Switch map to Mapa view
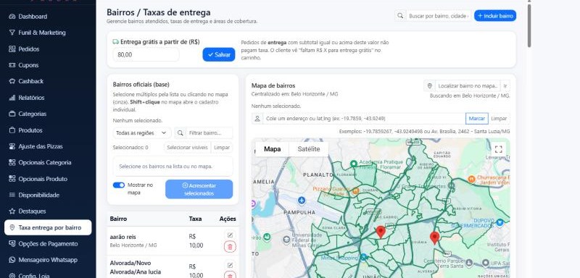Screen dimensions: 580x278 pyautogui.click(x=273, y=149)
